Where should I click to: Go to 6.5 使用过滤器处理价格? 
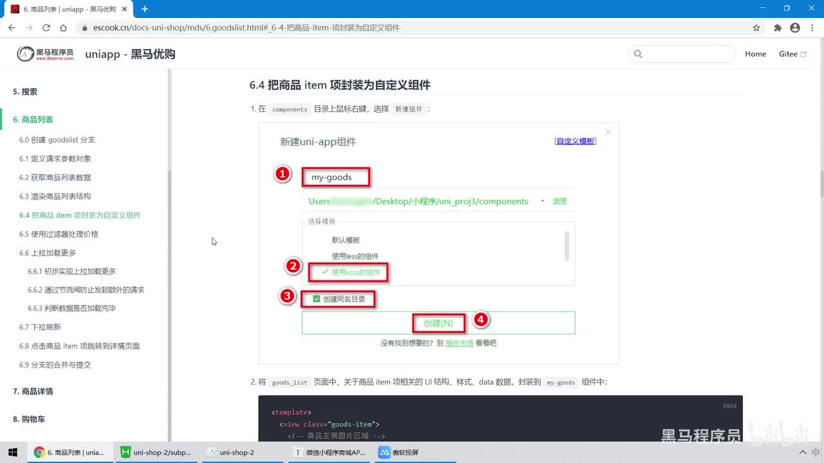pyautogui.click(x=59, y=234)
